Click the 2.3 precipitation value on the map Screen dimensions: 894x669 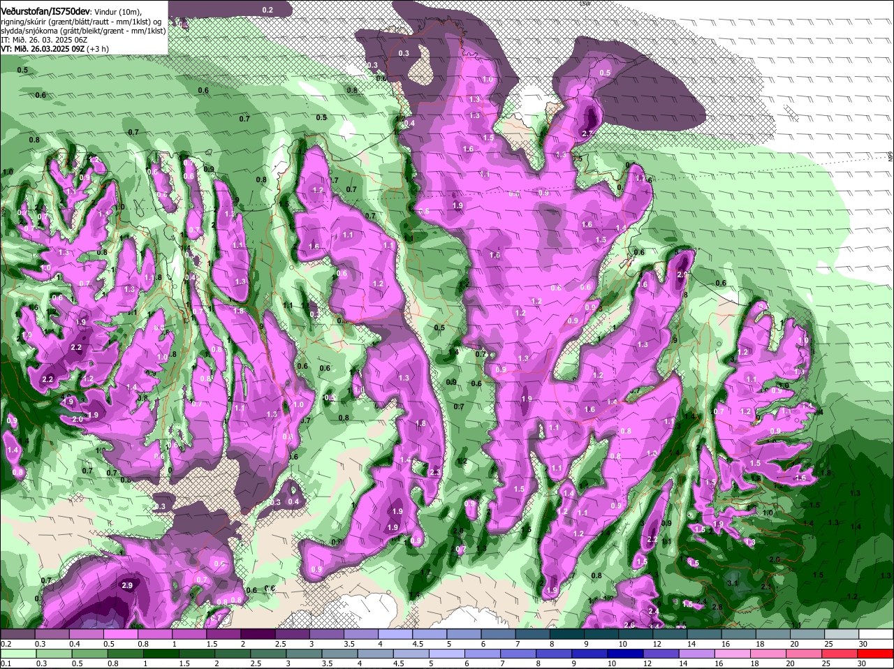pos(435,473)
